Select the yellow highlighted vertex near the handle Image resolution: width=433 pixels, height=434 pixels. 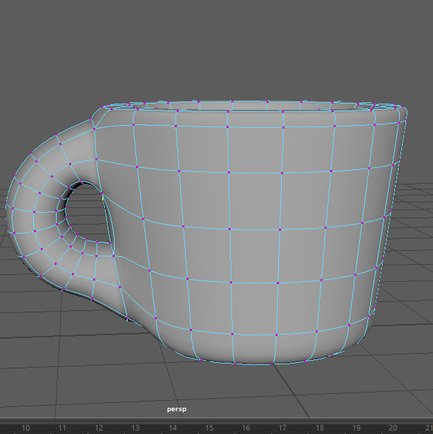[x=103, y=198]
